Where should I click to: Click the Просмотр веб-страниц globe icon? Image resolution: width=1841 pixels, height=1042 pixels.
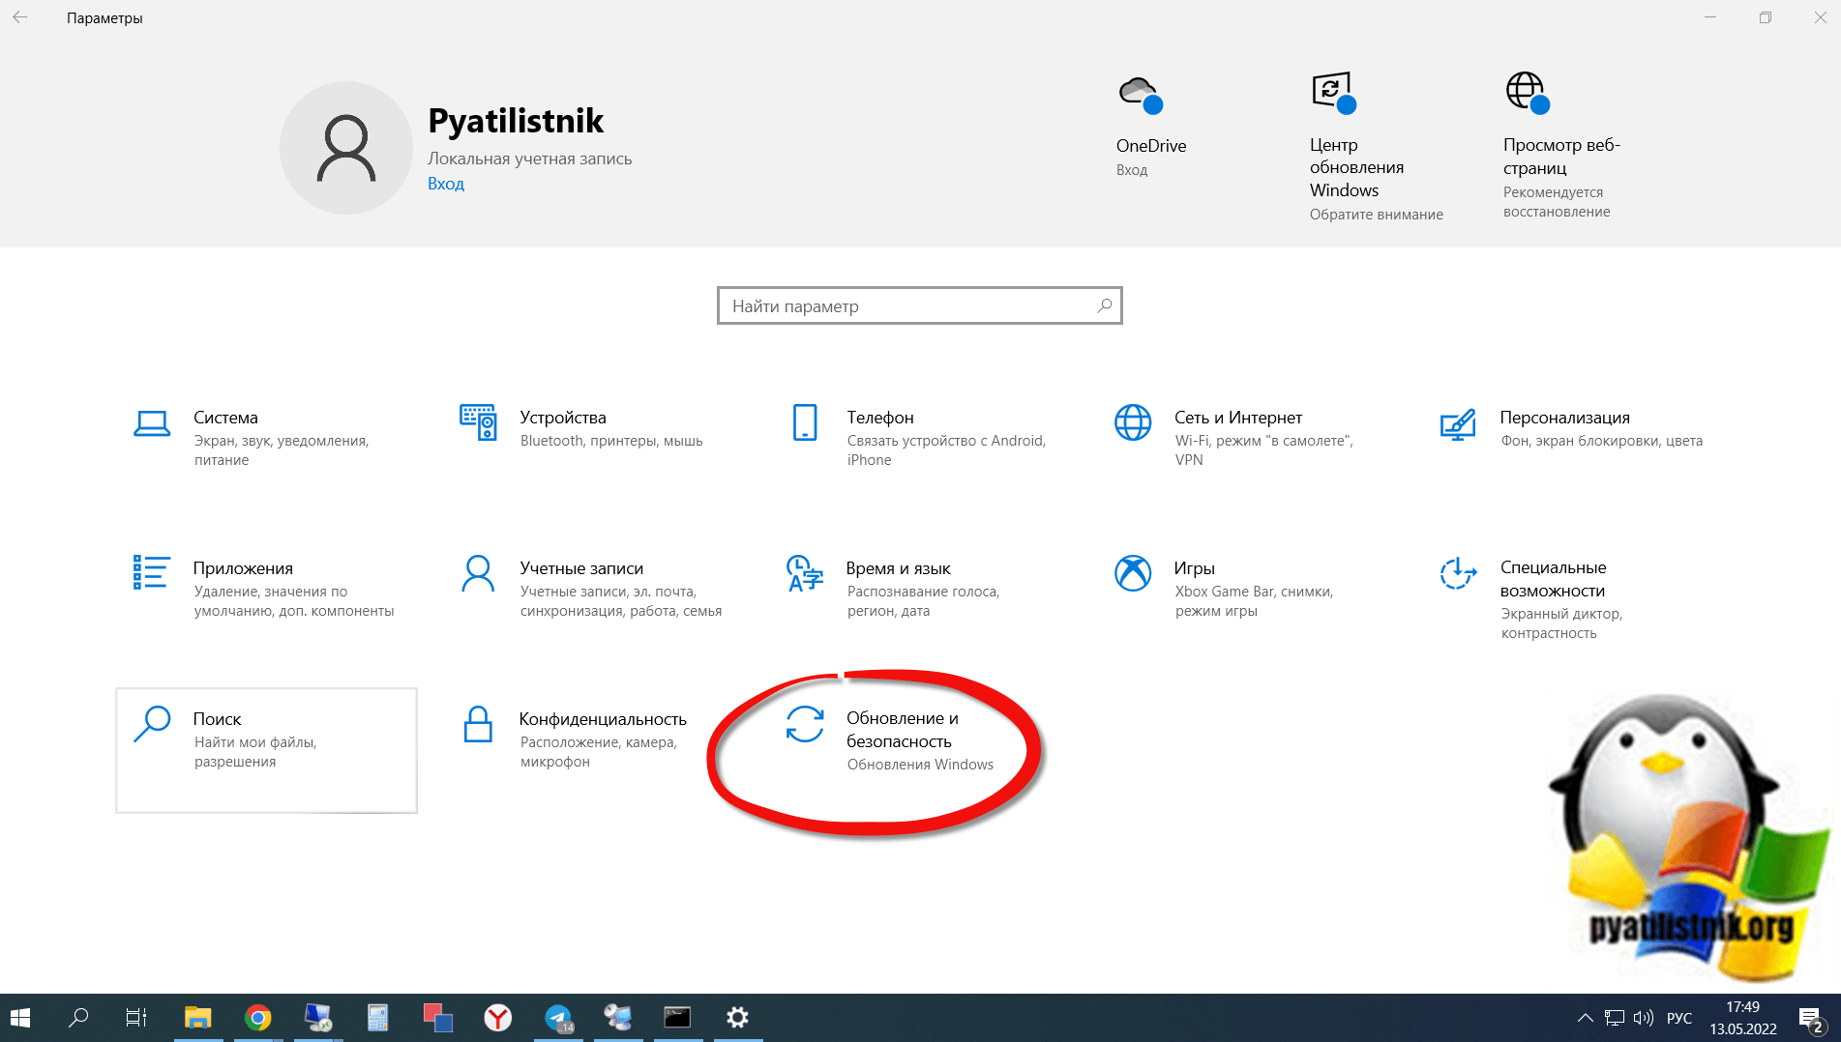[x=1528, y=93]
